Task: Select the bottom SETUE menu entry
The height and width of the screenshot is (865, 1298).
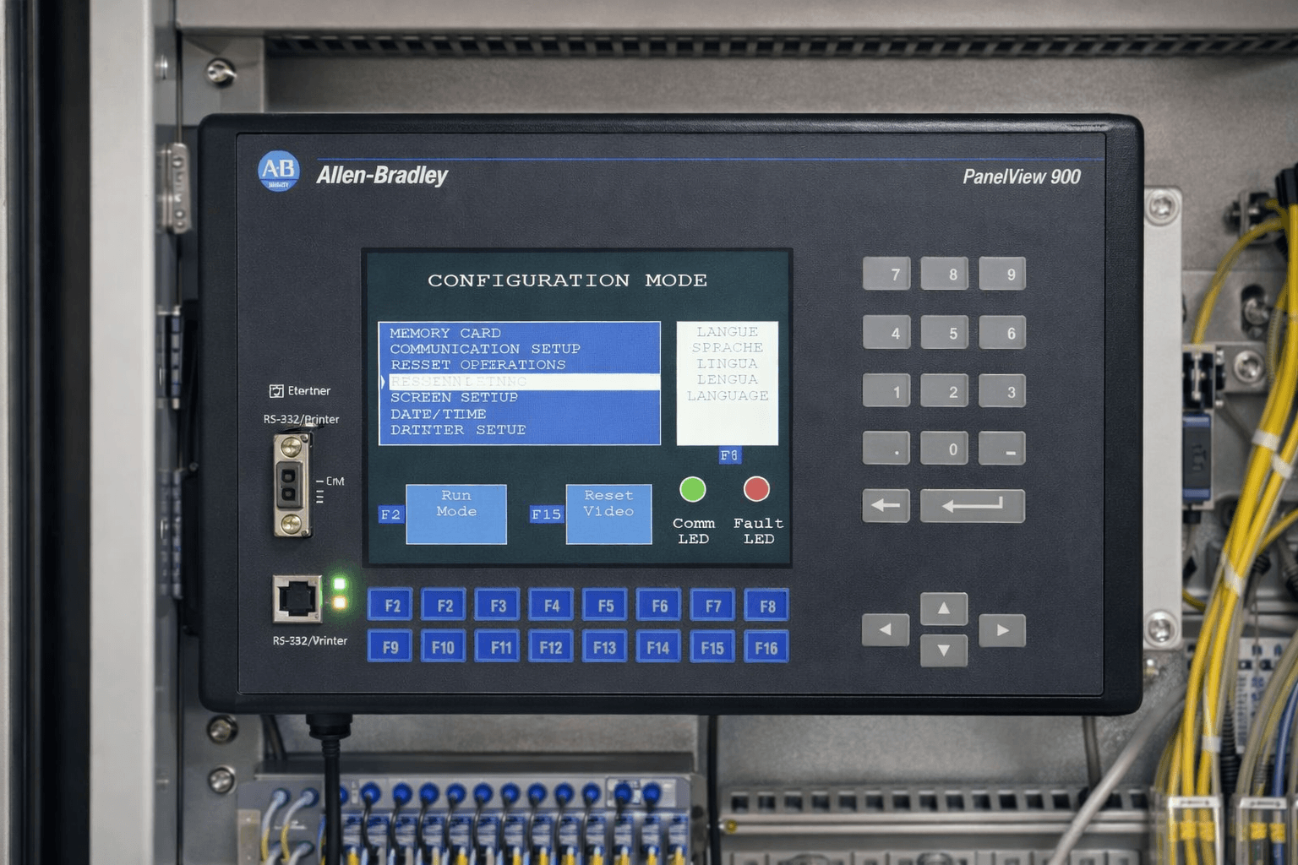Action: (x=520, y=430)
